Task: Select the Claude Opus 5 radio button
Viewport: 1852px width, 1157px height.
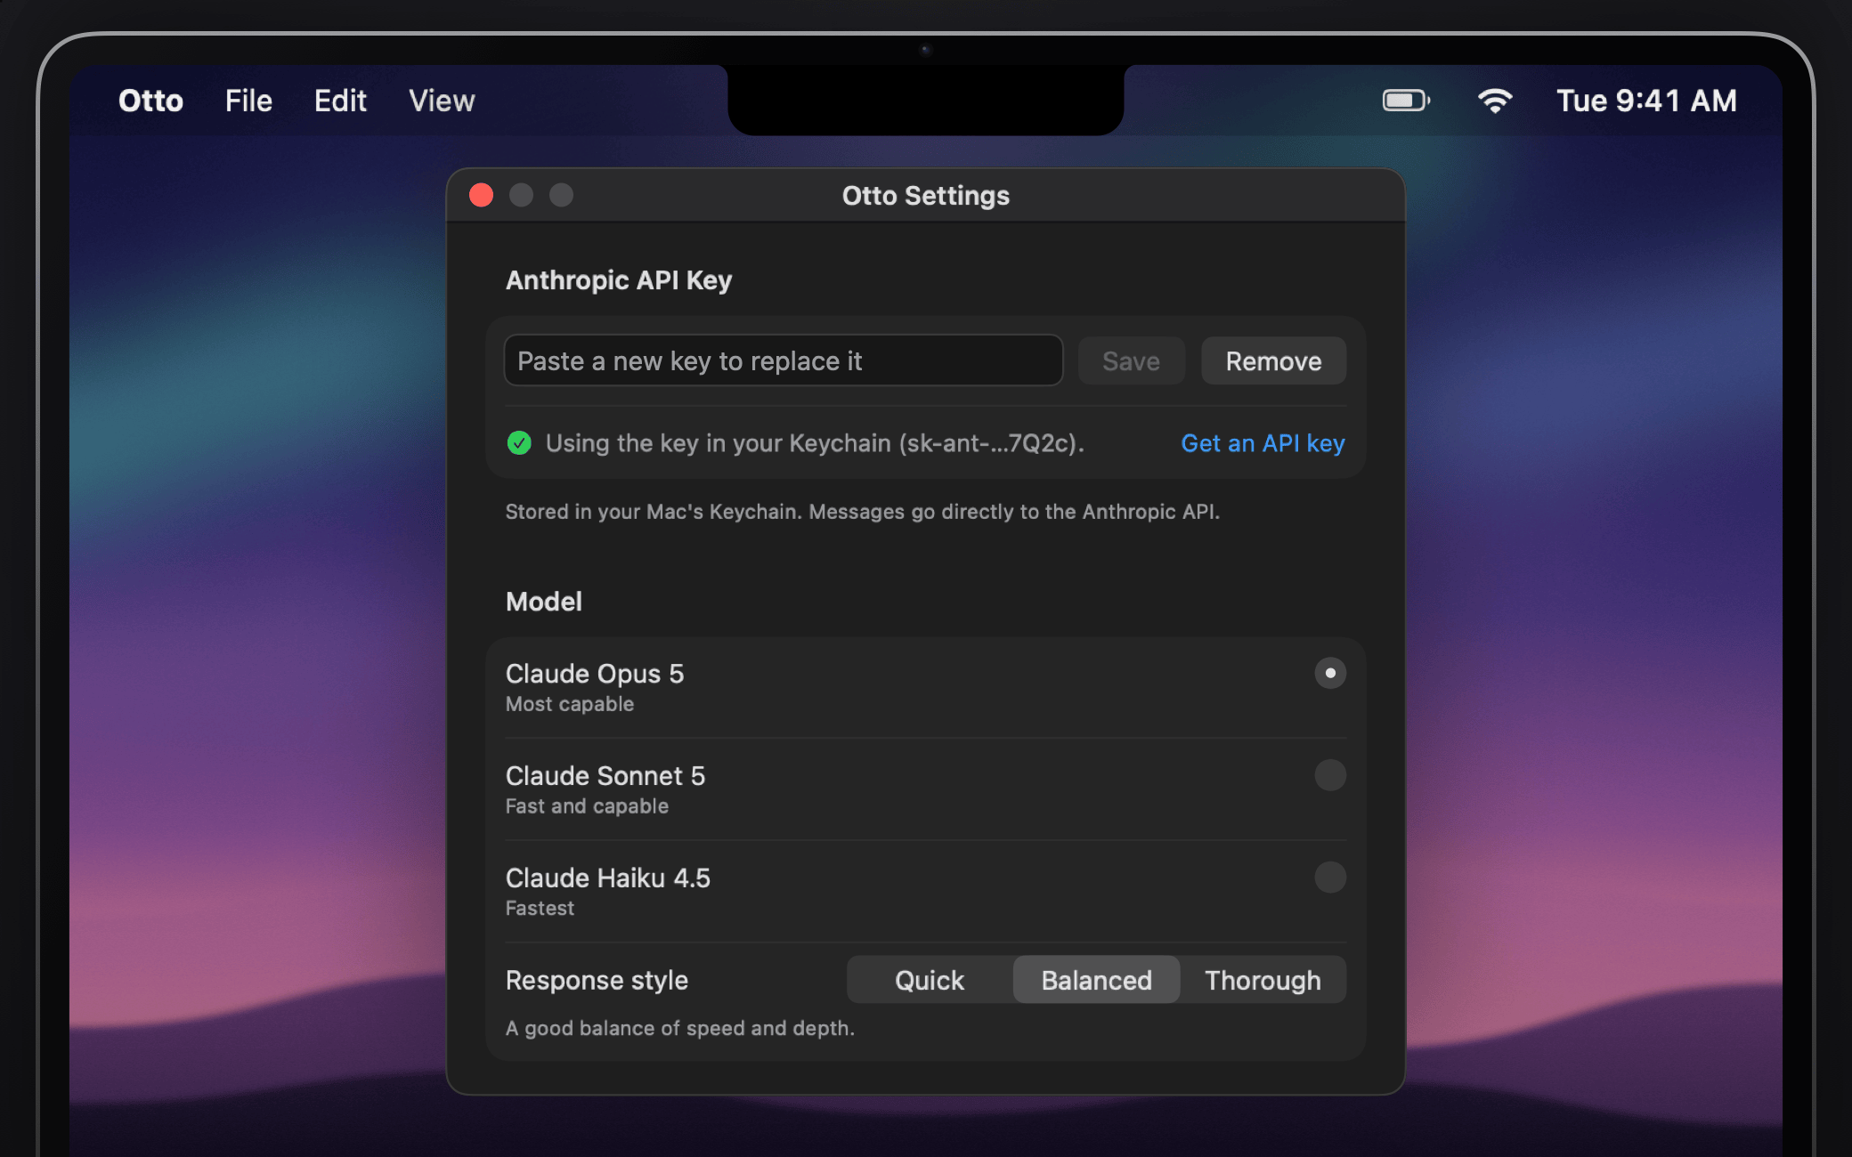Action: (1330, 673)
